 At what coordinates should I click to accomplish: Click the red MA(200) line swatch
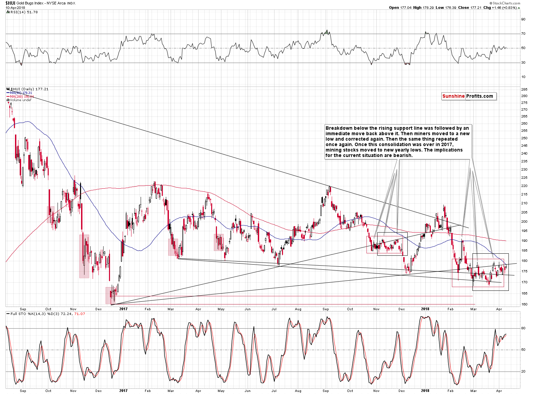[8, 97]
